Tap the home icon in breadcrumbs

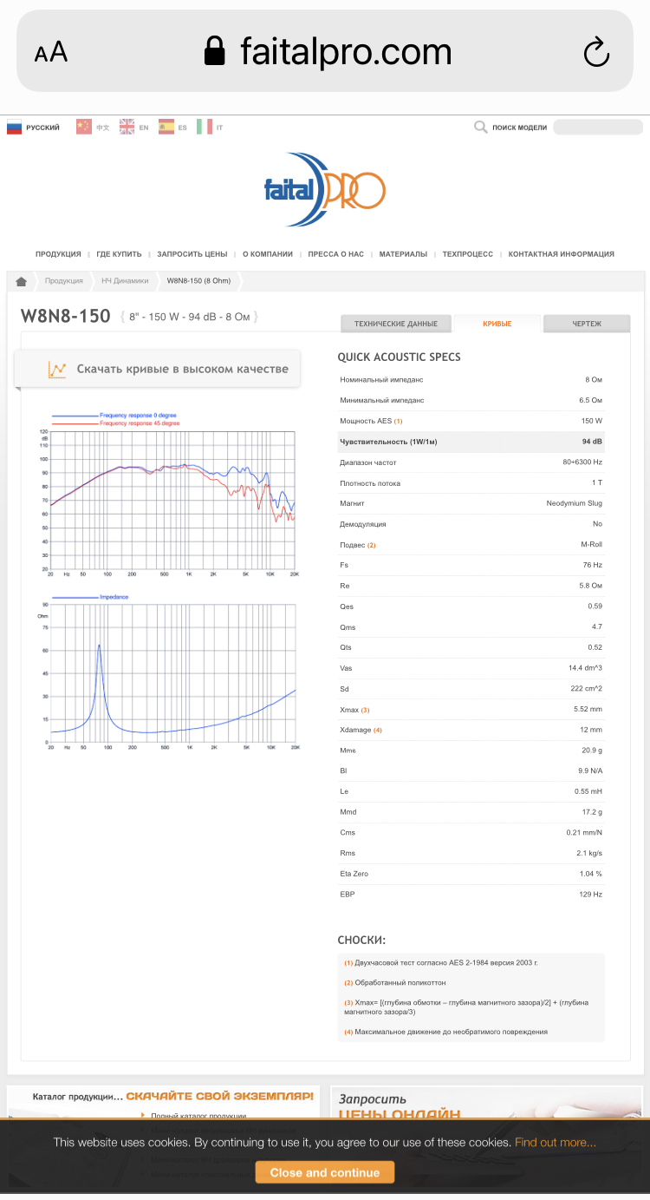[22, 281]
